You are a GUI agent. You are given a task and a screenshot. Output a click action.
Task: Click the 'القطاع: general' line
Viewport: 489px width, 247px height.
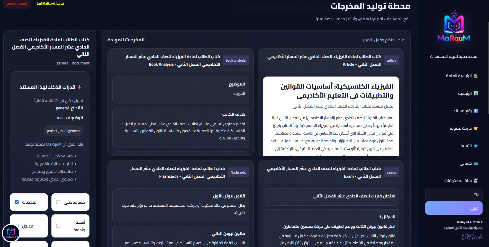[x=69, y=108]
